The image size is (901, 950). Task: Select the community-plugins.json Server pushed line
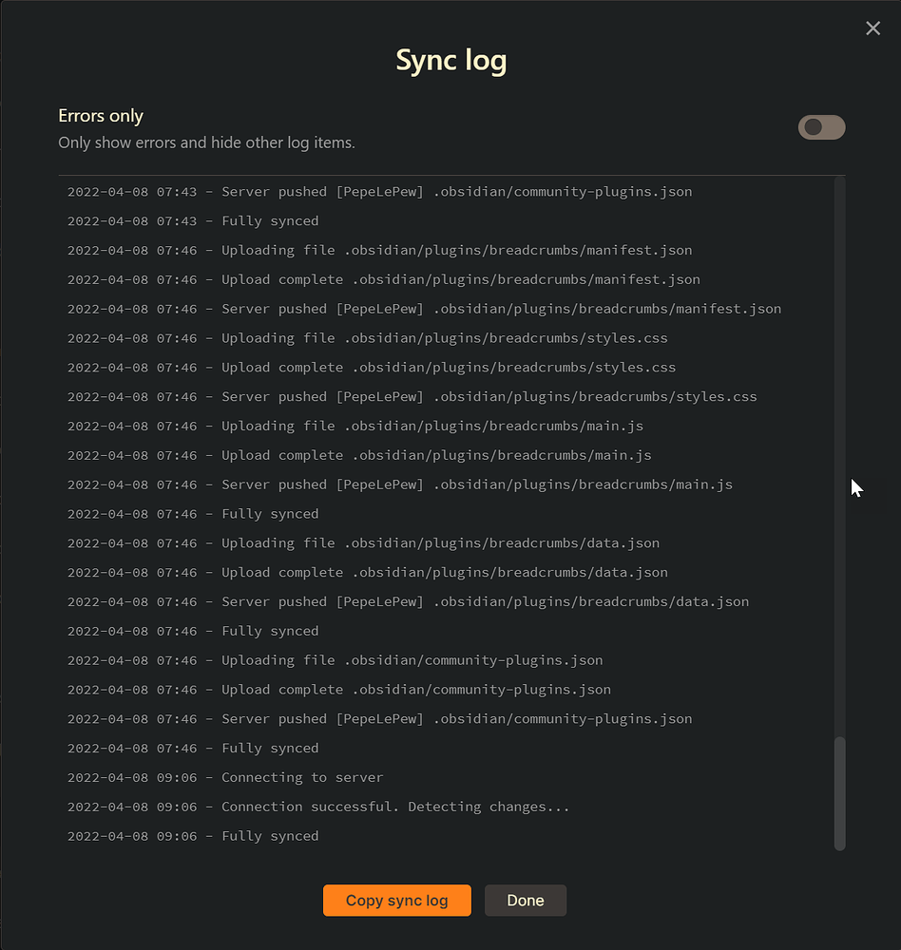pyautogui.click(x=379, y=718)
